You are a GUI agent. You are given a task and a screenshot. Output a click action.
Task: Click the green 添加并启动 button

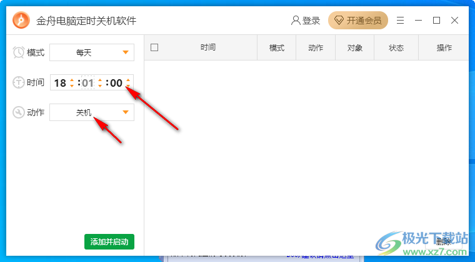(109, 242)
